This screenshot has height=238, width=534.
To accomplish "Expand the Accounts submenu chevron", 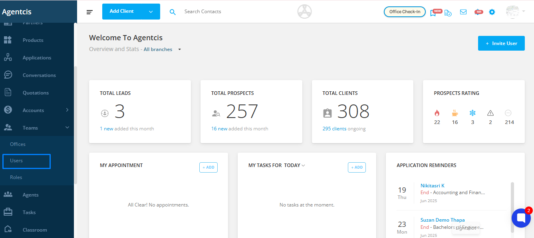I will [x=67, y=110].
